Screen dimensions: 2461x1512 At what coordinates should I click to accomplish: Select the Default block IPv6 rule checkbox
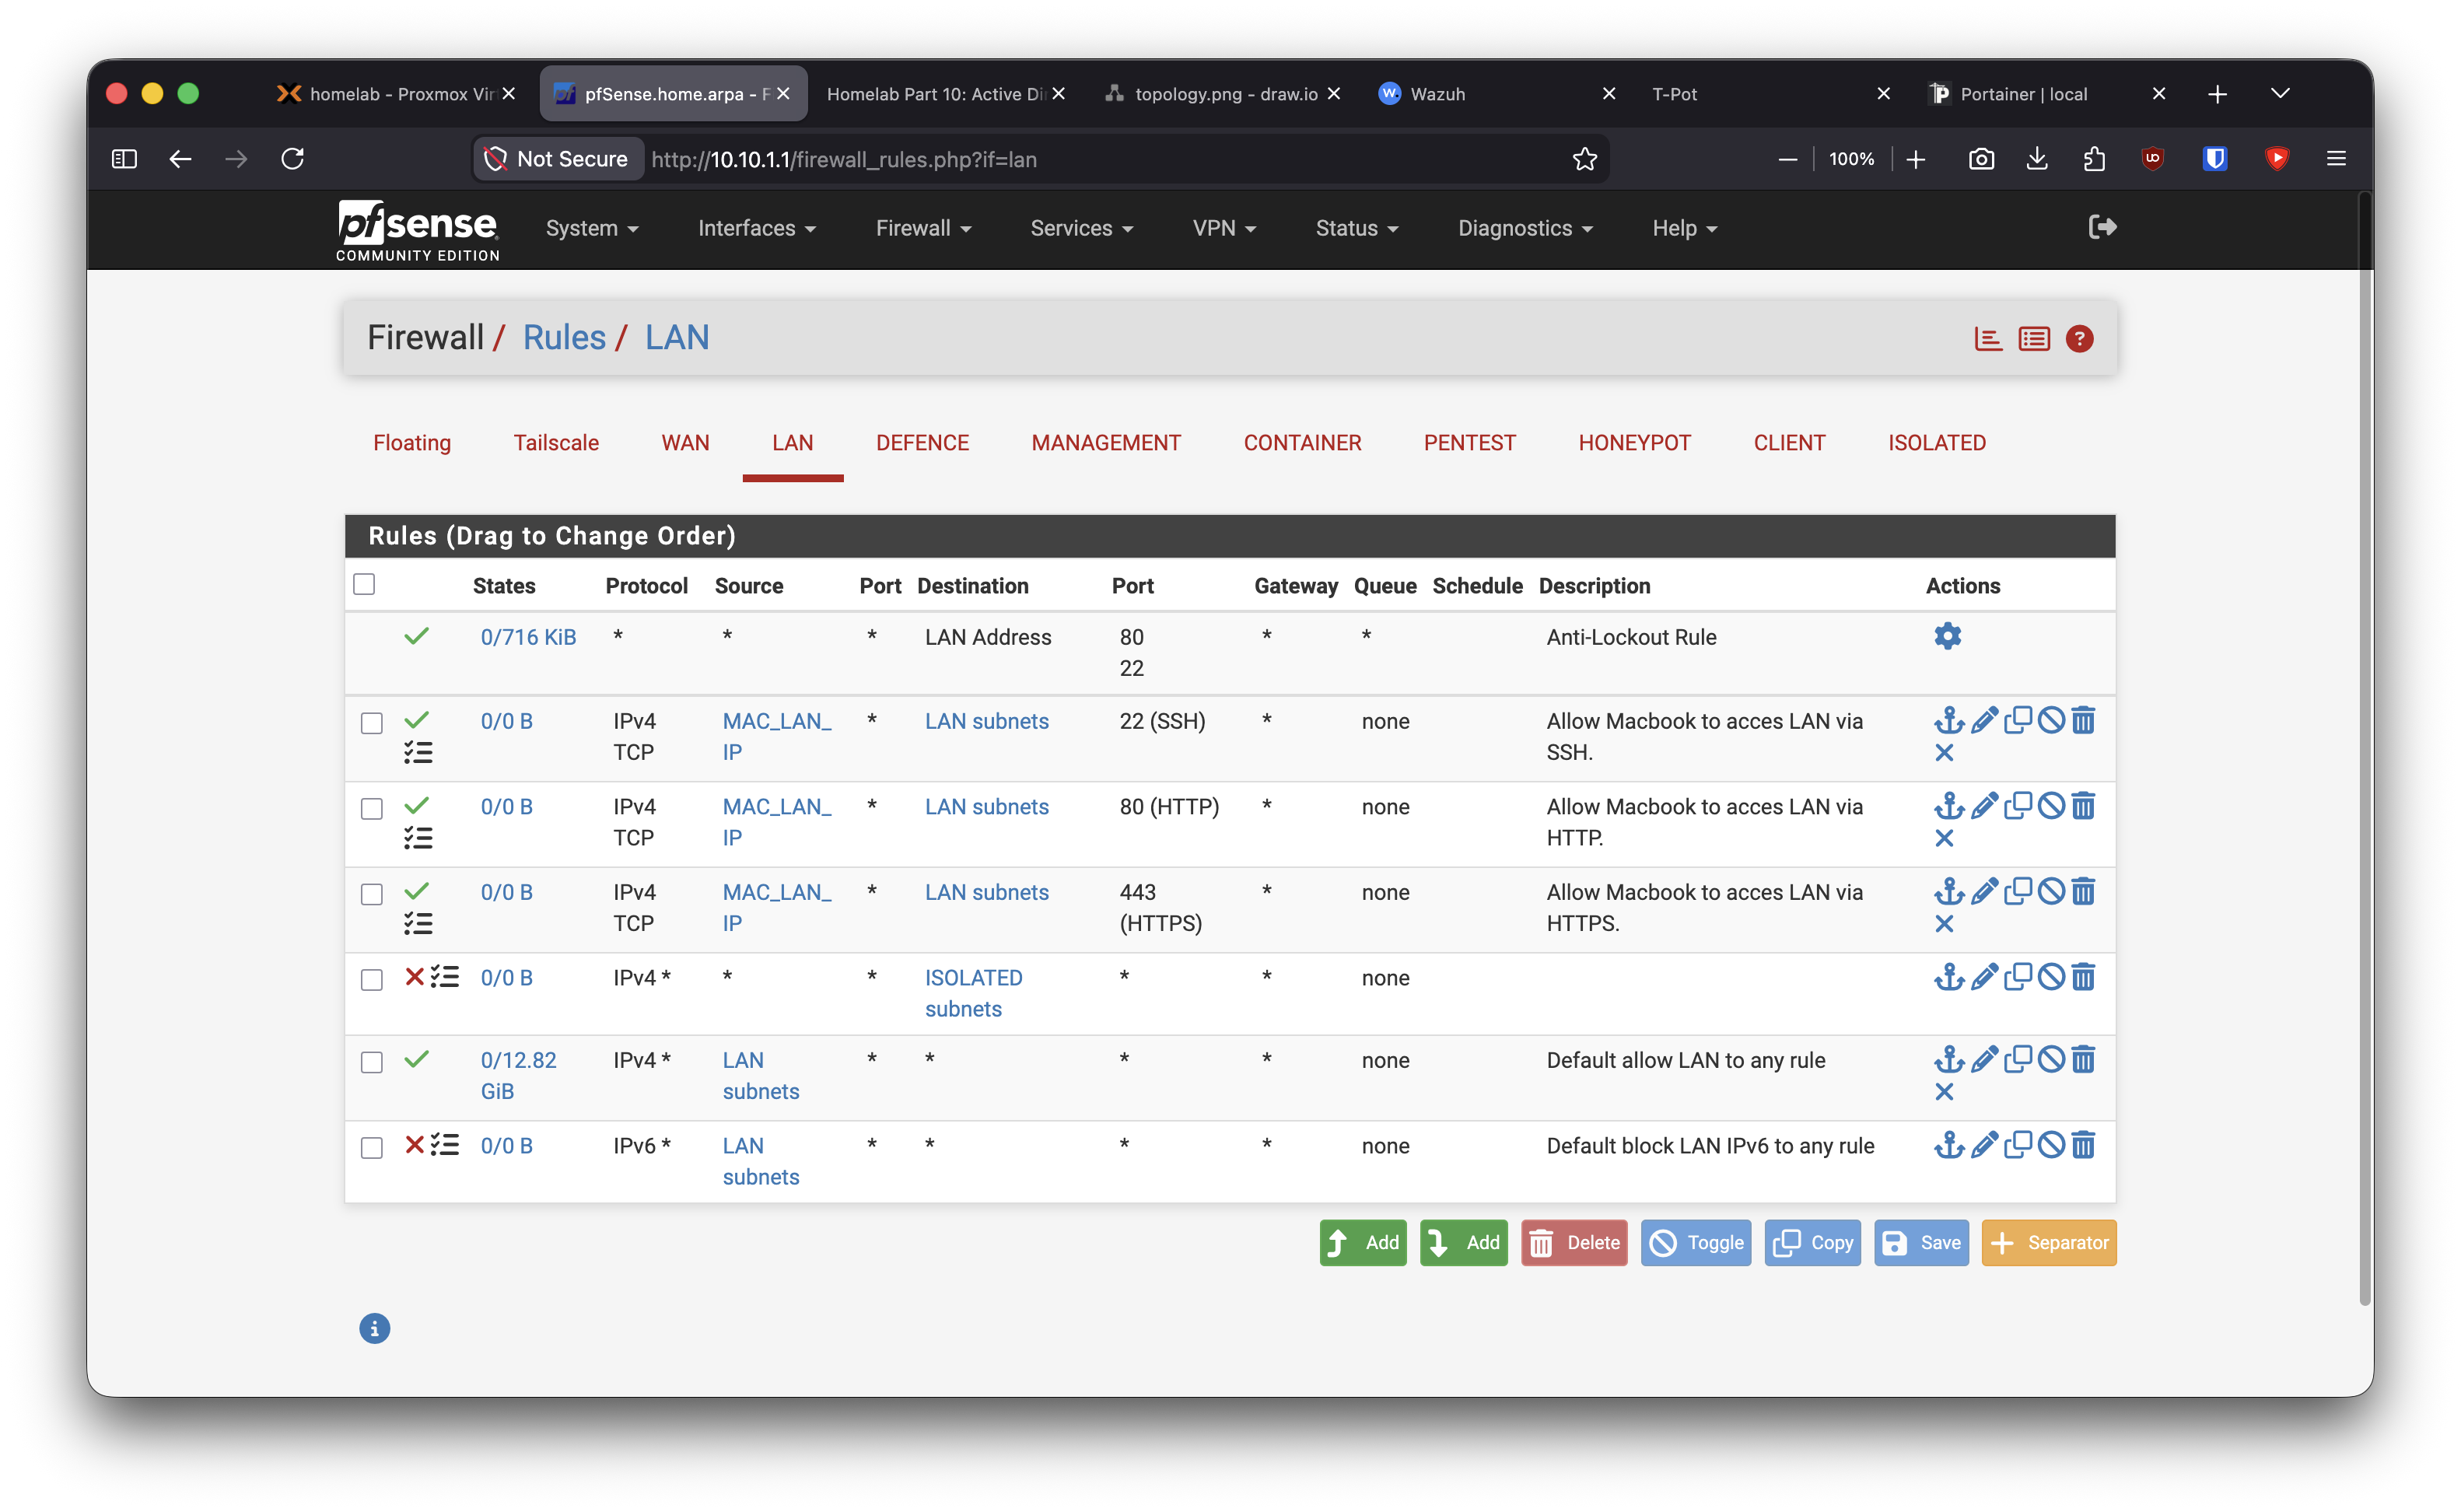point(371,1148)
